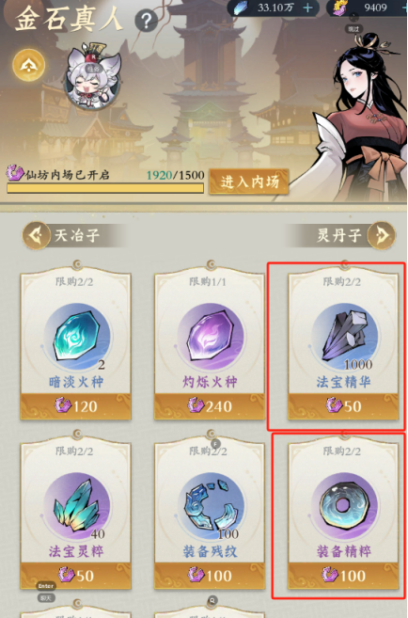Go to previous shop with left arrow
The height and width of the screenshot is (618, 408).
pyautogui.click(x=37, y=236)
